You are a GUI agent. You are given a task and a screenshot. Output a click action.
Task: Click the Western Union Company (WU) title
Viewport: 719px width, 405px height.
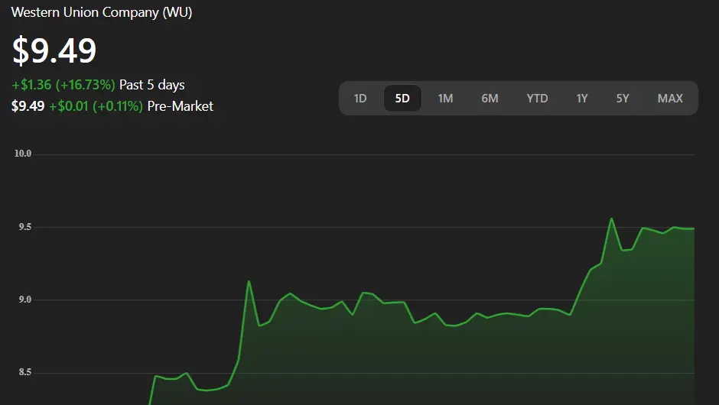pyautogui.click(x=101, y=12)
